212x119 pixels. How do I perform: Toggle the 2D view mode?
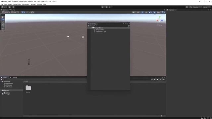coord(138,12)
